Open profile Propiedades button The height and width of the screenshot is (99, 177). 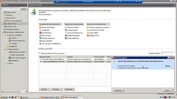pos(69,89)
